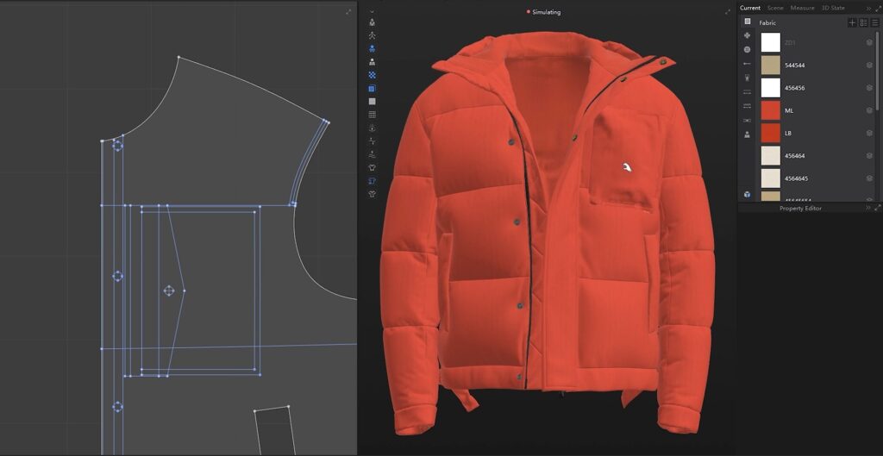Switch fabric list to thumbnail grid view

[x=863, y=22]
